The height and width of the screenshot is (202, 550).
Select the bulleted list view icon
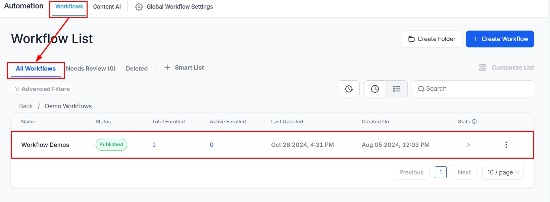(x=397, y=89)
